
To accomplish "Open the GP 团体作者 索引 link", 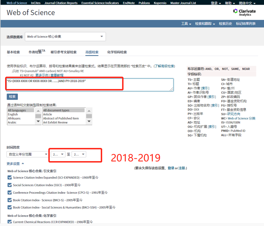I will [x=212, y=97].
